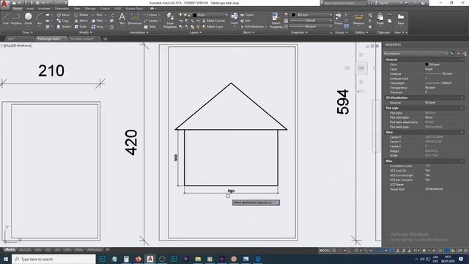Collapse the General section in Properties
Screen dimensions: 469x264
[462, 60]
